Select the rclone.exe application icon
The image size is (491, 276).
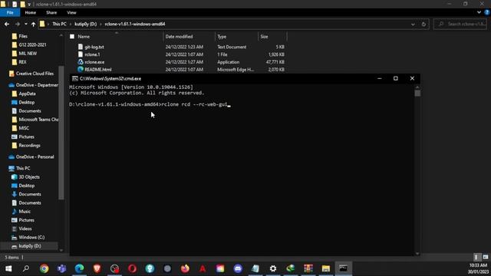pos(81,62)
